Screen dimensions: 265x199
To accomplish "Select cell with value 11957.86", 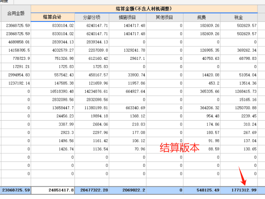I will click(128, 83).
